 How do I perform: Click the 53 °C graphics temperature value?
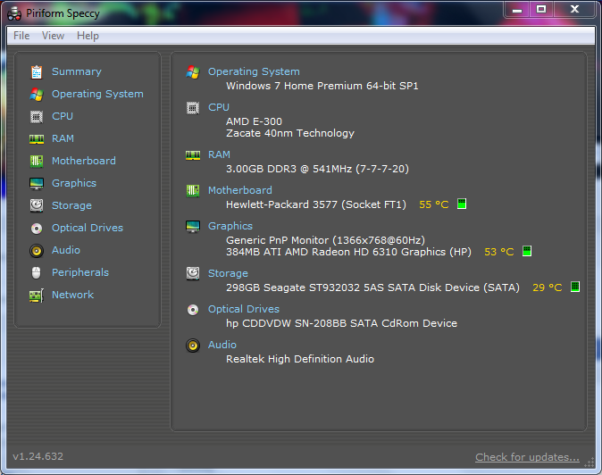click(x=499, y=252)
